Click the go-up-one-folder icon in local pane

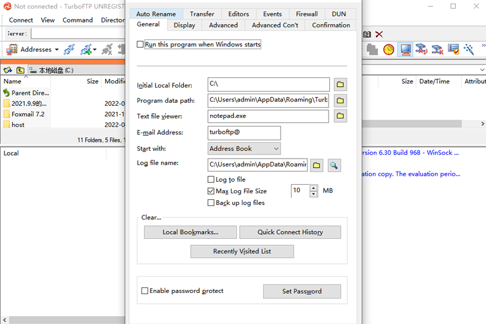[21, 71]
